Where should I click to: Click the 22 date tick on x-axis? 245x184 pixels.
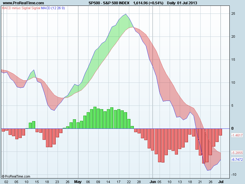pos(129,182)
